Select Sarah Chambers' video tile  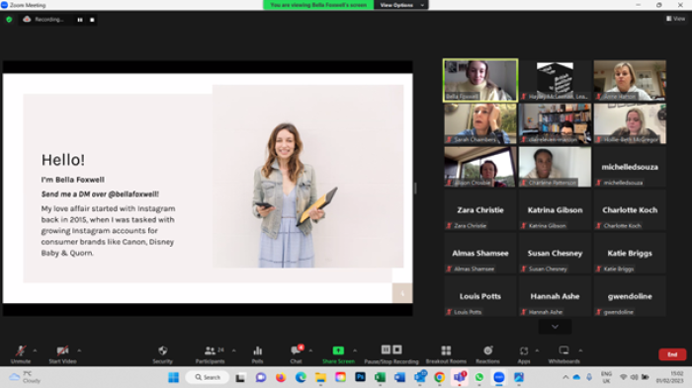click(480, 123)
